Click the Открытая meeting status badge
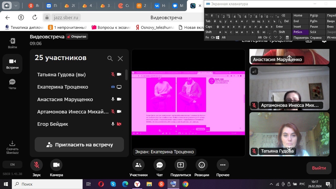Screen dimensions: 336x189 point(77,36)
